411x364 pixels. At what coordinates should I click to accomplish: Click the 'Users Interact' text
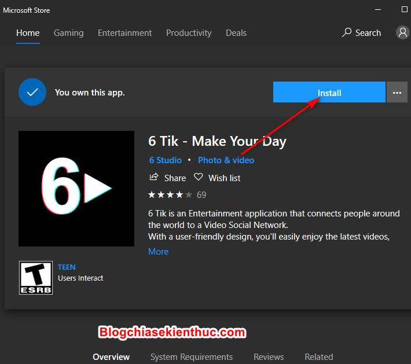80,278
